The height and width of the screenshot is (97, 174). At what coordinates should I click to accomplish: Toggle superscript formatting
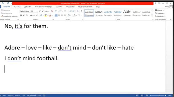(x=37, y=15)
